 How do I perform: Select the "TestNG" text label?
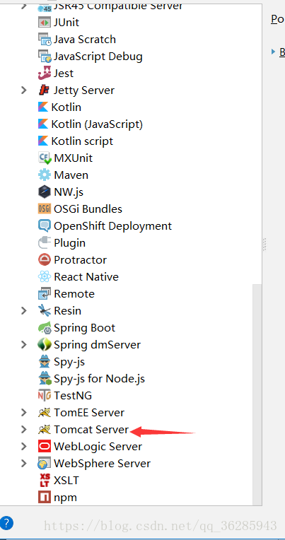click(73, 396)
